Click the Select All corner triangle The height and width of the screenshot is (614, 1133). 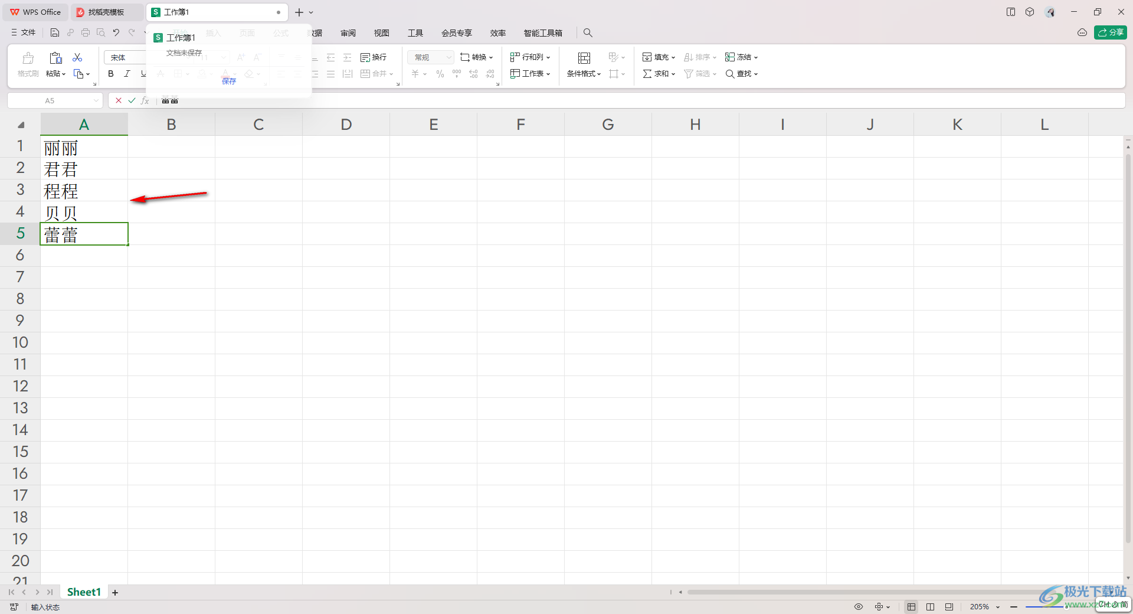(x=21, y=125)
